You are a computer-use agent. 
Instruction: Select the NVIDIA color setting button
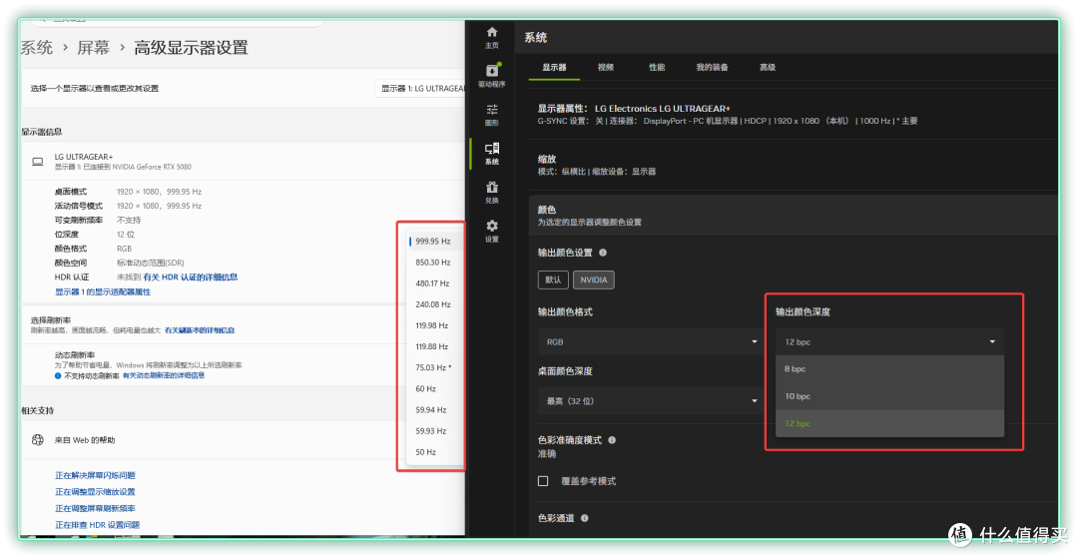click(x=593, y=279)
